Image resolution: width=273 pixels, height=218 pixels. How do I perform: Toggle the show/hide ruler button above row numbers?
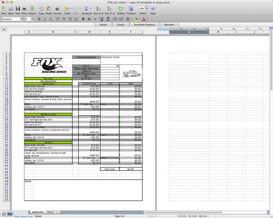(4, 29)
